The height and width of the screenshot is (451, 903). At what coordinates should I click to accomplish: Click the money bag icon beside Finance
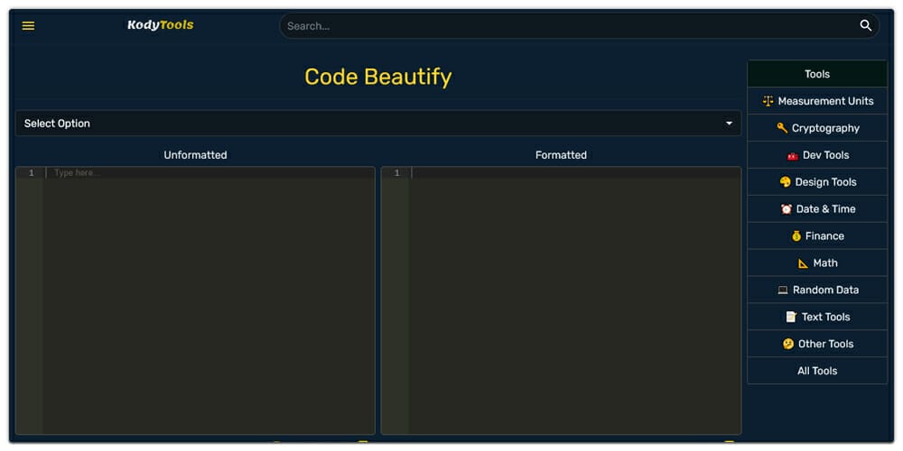(x=796, y=235)
